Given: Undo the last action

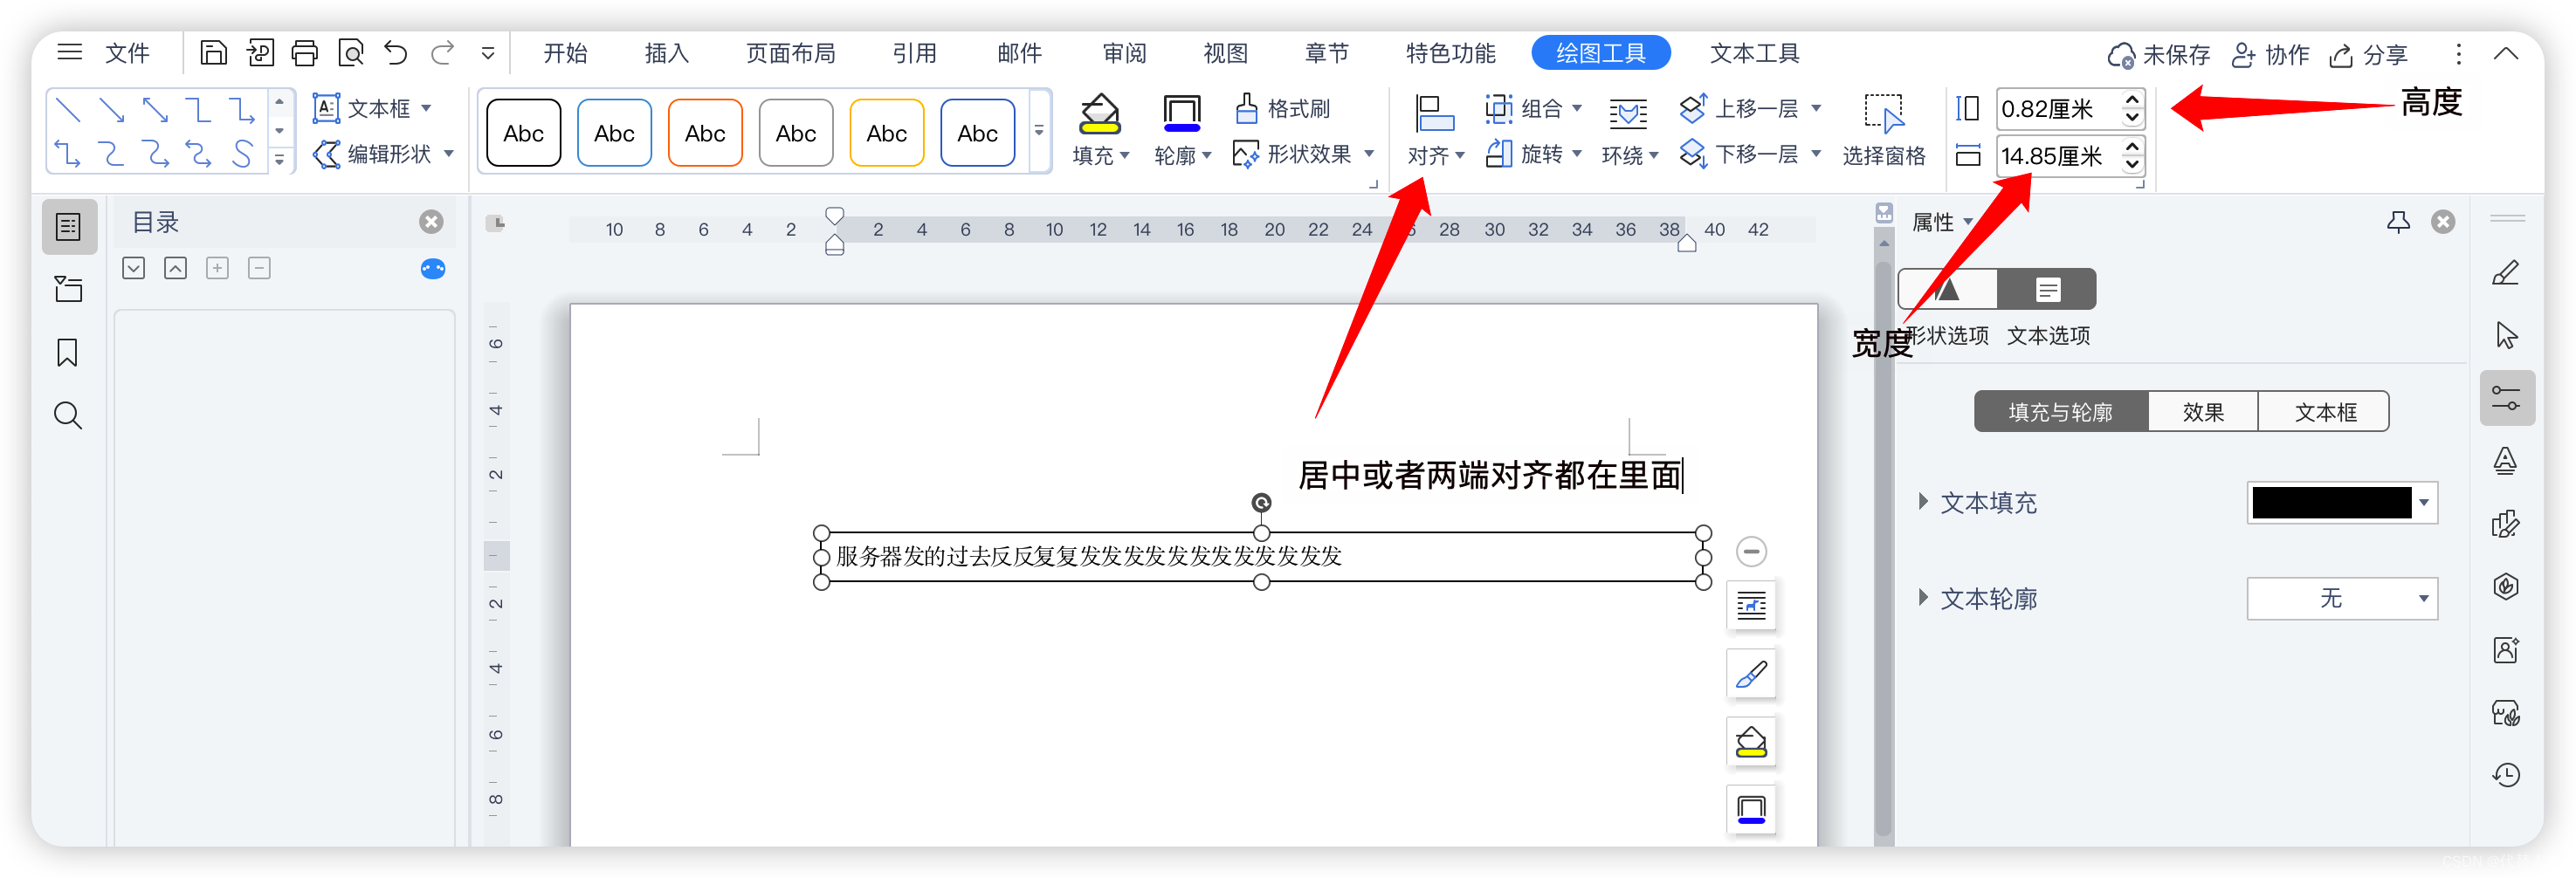Looking at the screenshot, I should tap(396, 53).
